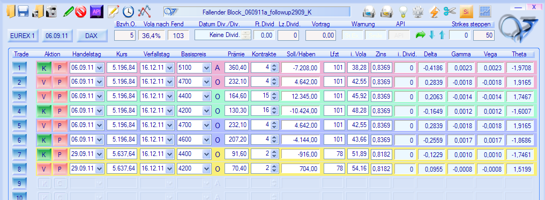Click the blue-banded helmet icon
The image size is (545, 200).
369,12
